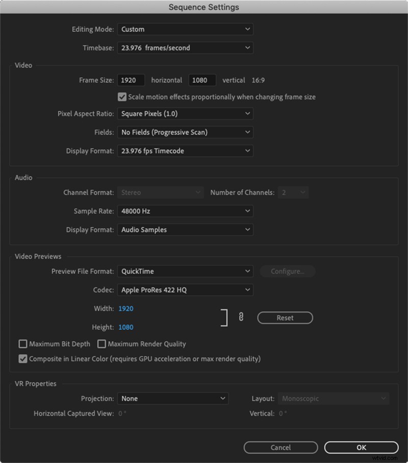Open the Editing Mode dropdown

pyautogui.click(x=185, y=29)
